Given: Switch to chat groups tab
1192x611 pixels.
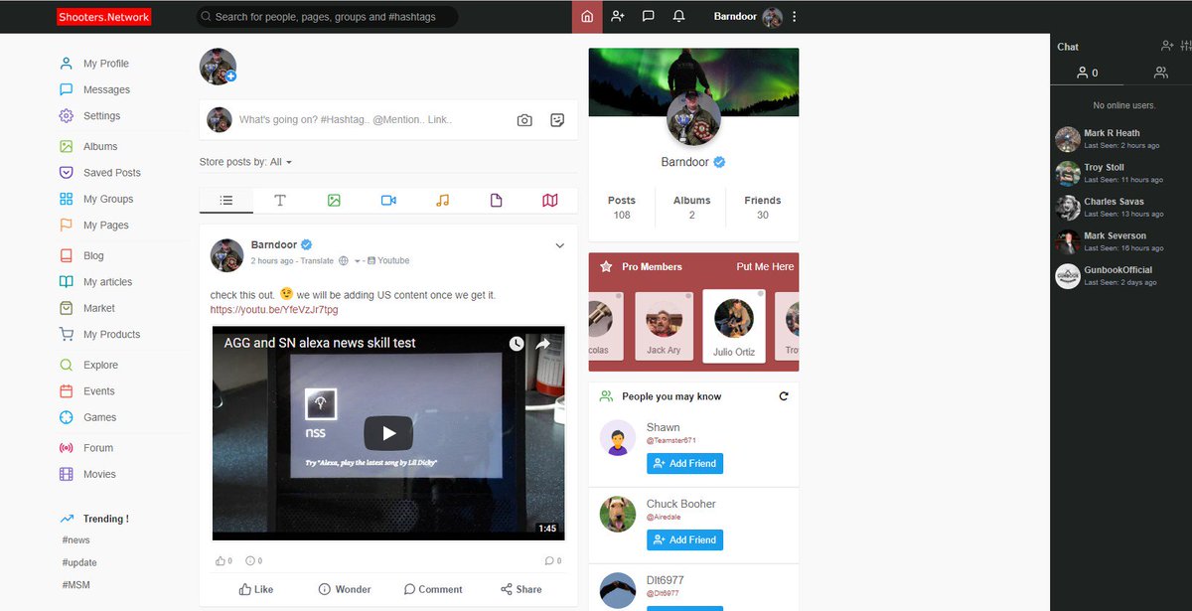Looking at the screenshot, I should (x=1160, y=73).
